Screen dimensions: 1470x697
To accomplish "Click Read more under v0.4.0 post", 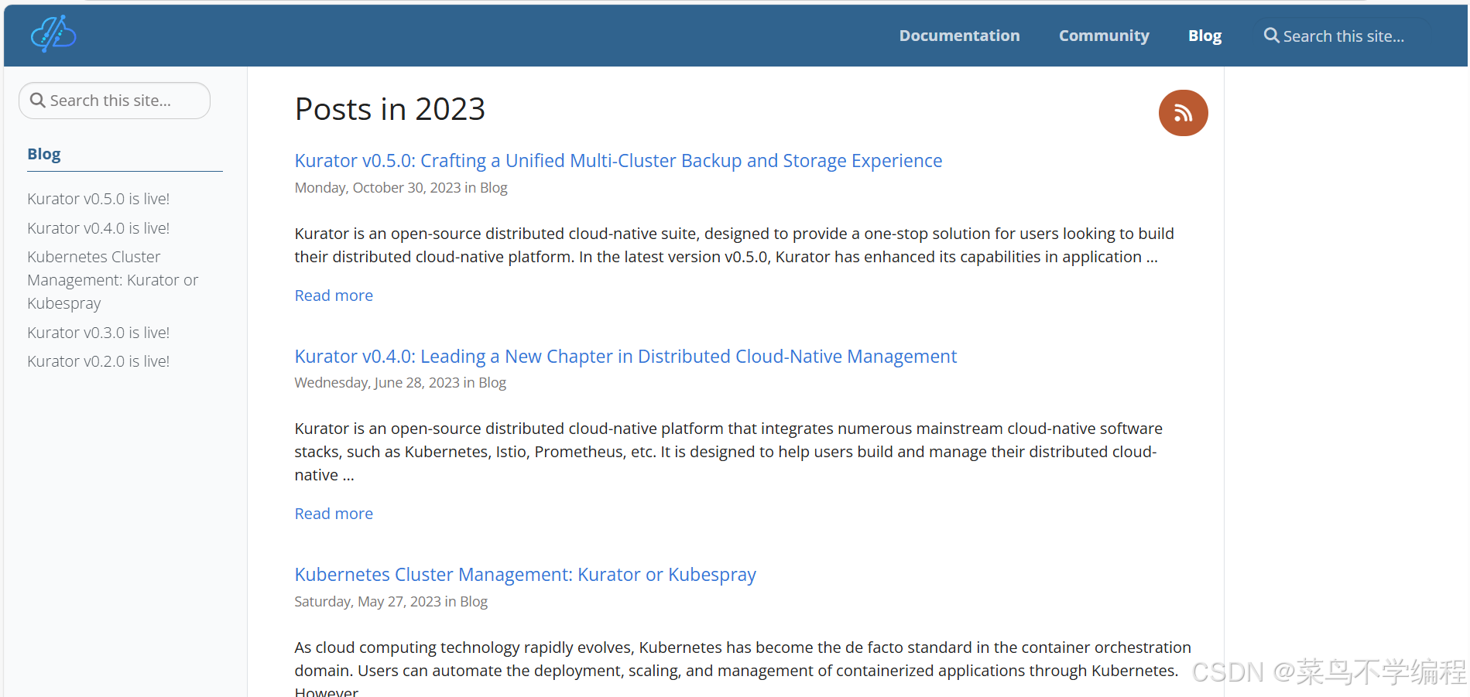I will coord(334,514).
